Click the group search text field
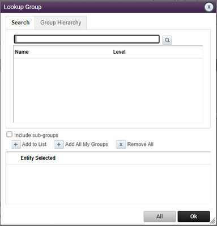The height and width of the screenshot is (226, 217). click(x=87, y=39)
